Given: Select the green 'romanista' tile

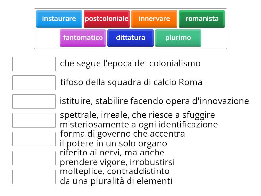Looking at the screenshot, I should pos(202,19).
